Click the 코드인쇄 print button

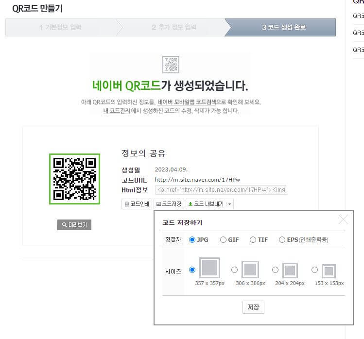click(137, 204)
